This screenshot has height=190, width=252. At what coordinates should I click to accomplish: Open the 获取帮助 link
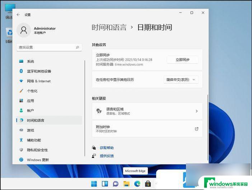point(107,148)
